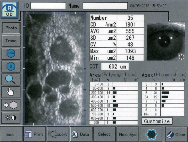Print the endothelial analysis report
Viewport: 188px width, 142px height.
point(34,134)
